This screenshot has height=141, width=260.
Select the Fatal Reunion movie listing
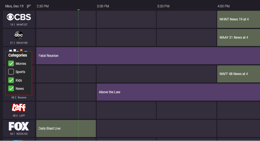pos(147,56)
